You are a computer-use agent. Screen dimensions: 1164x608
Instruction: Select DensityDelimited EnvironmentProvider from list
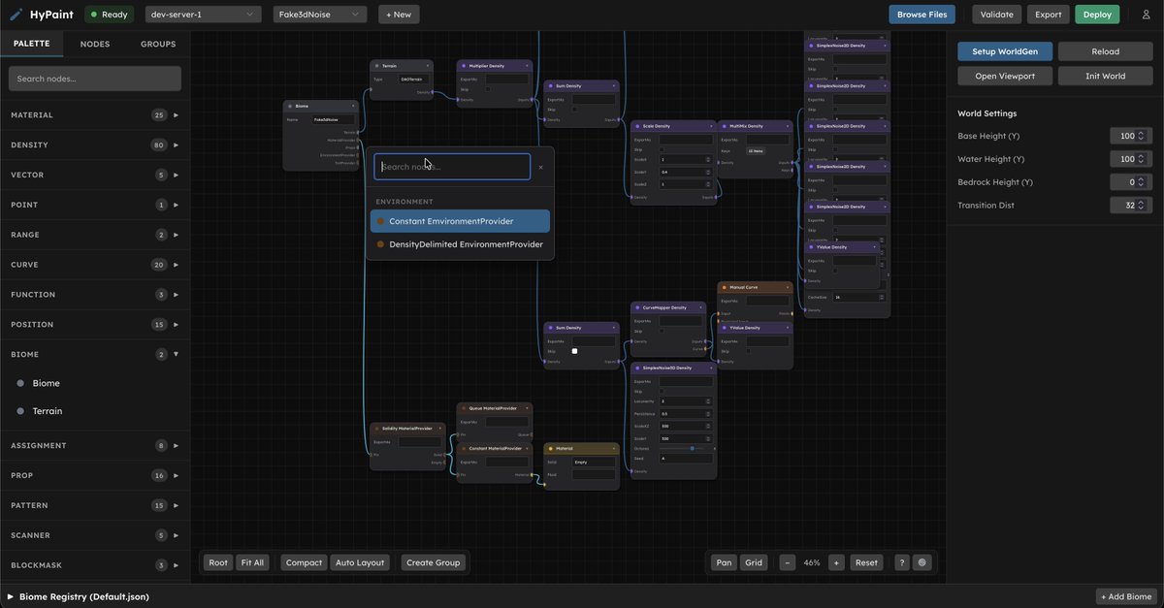click(461, 244)
